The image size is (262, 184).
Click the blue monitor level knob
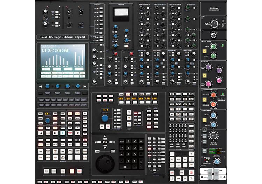(x=105, y=118)
